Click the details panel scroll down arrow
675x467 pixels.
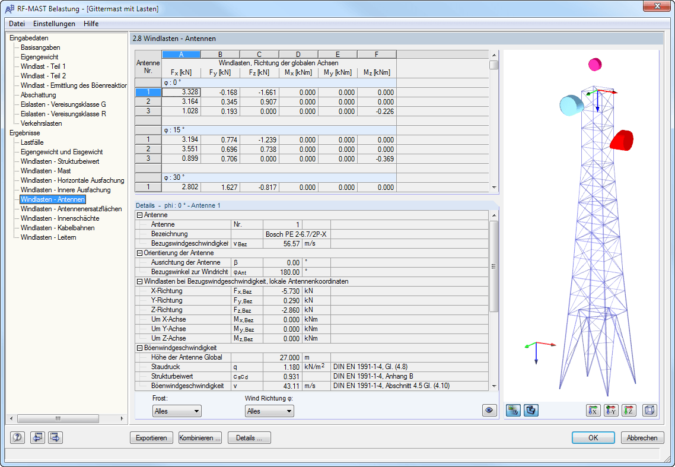point(493,386)
